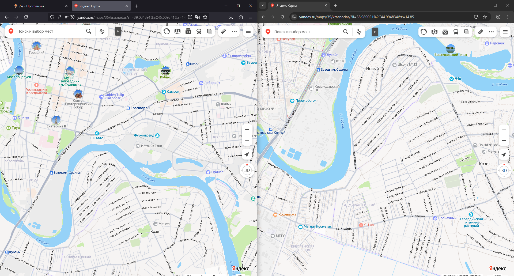Viewport: 514px width, 276px height.
Task: Open Yandex Maps hamburger menu in right window
Action: coord(505,32)
